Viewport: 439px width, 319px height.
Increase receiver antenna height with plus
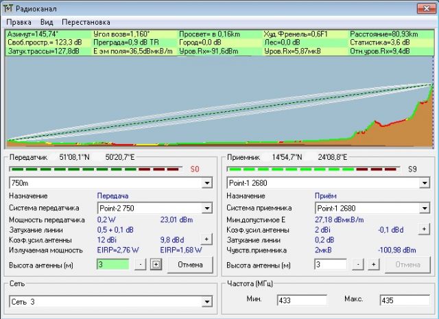coord(373,264)
